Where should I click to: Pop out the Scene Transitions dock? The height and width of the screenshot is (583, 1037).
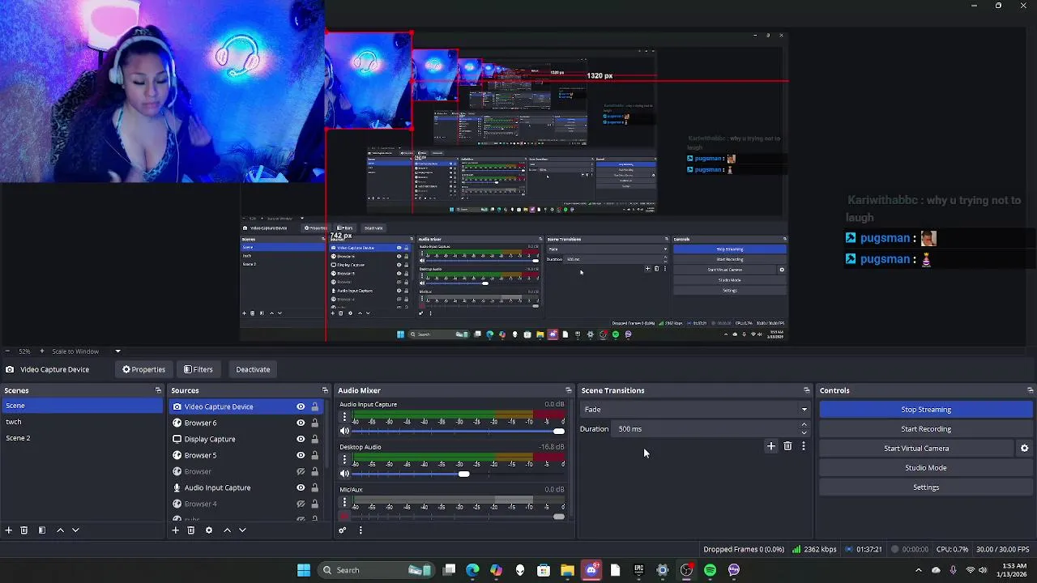[x=806, y=390]
